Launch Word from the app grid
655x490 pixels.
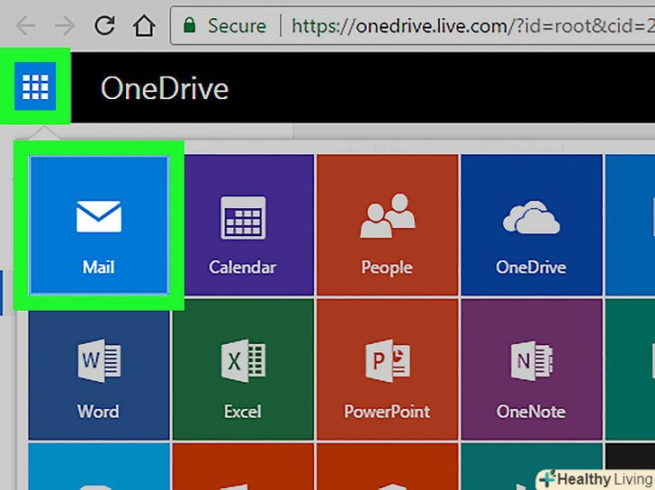click(98, 369)
